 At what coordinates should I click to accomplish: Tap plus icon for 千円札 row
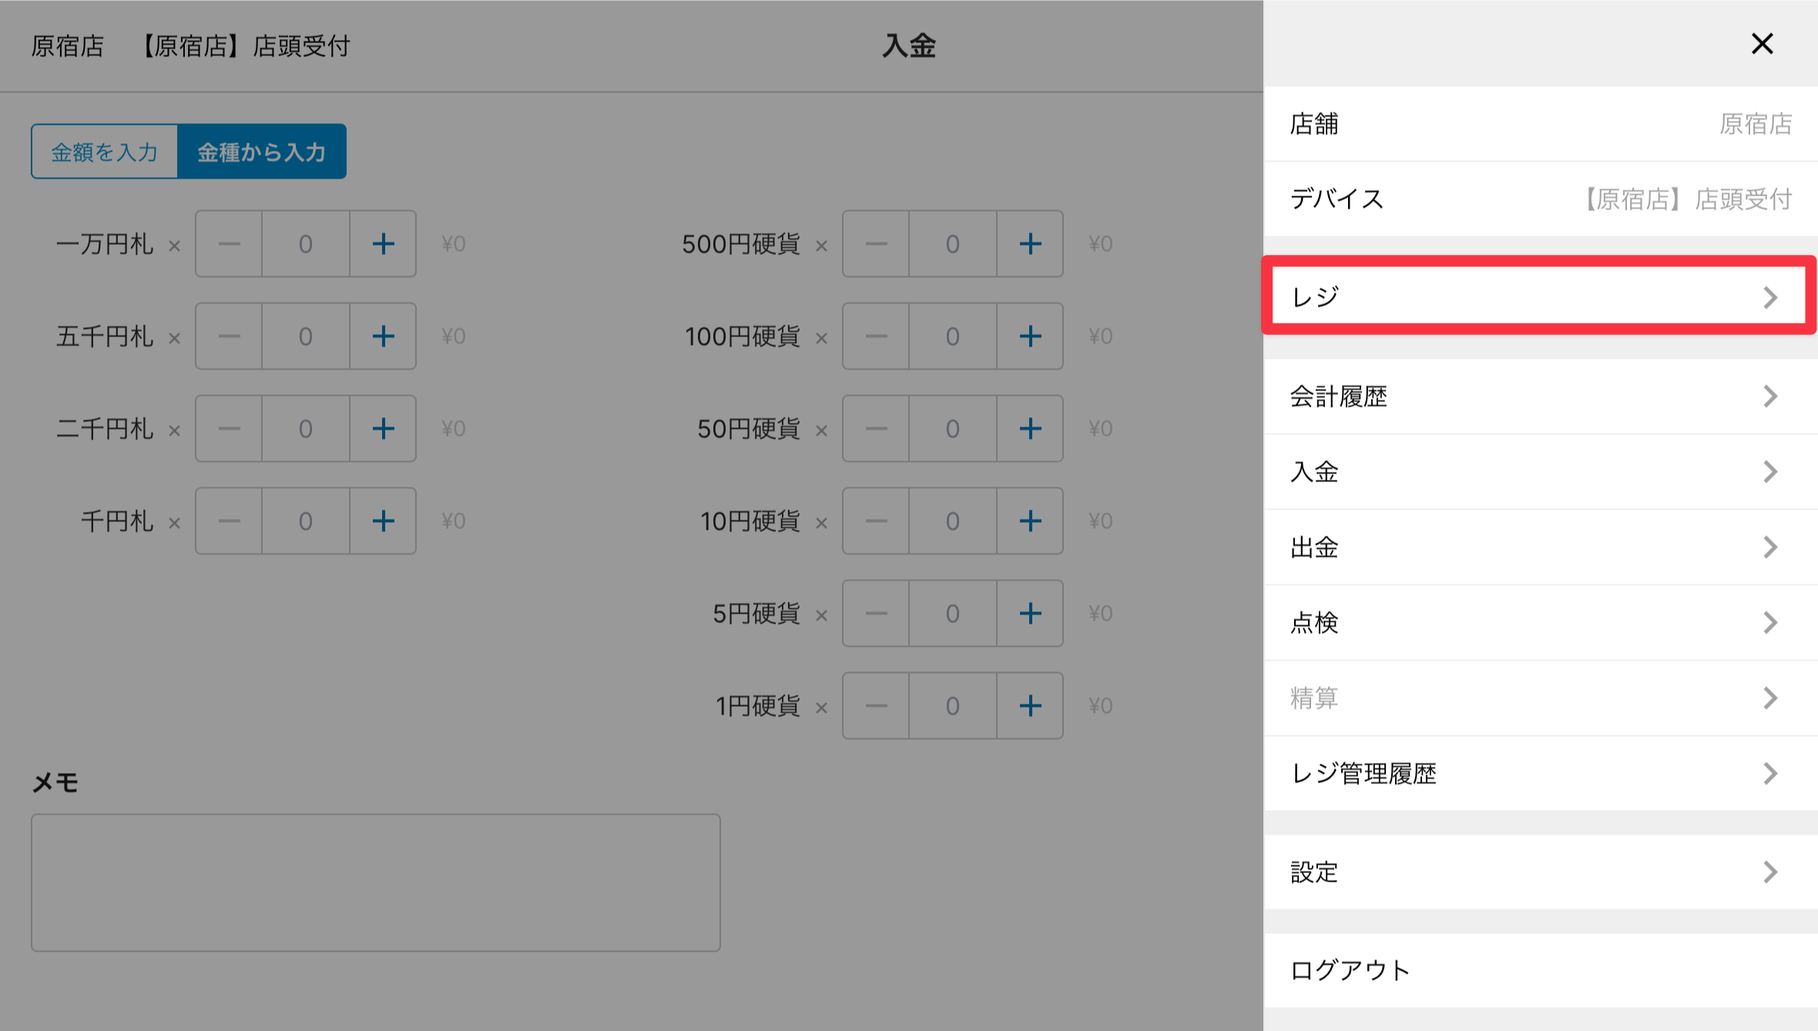[x=383, y=521]
